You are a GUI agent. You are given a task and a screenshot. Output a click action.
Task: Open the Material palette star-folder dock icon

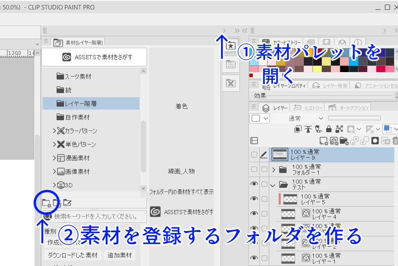click(230, 46)
